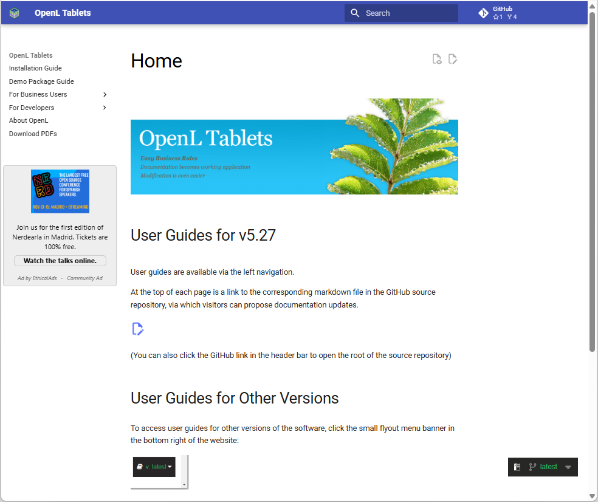The image size is (598, 502).
Task: Click the OpenL Tablets header title
Action: [63, 13]
